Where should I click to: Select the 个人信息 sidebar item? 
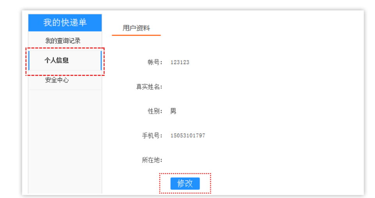pyautogui.click(x=57, y=61)
